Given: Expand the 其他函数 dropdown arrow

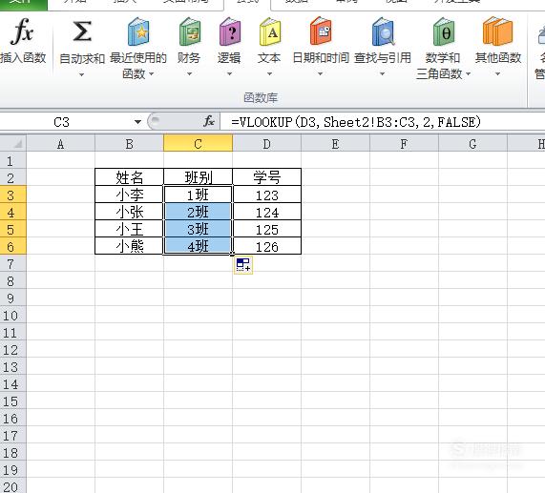Looking at the screenshot, I should pyautogui.click(x=497, y=74).
